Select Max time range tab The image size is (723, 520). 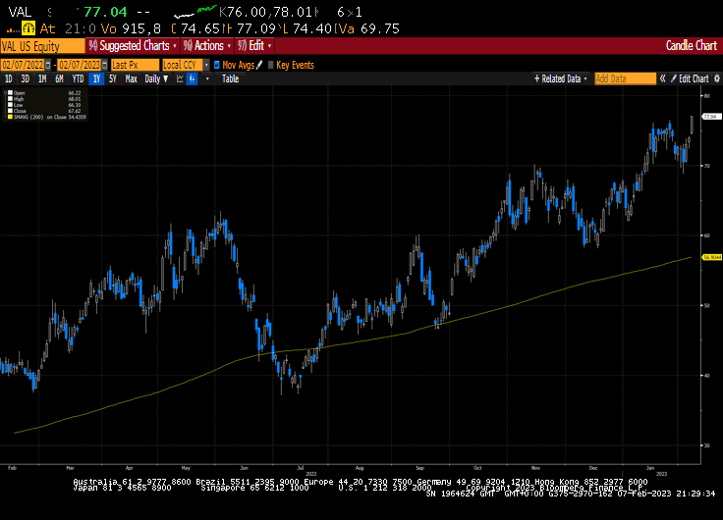(132, 78)
